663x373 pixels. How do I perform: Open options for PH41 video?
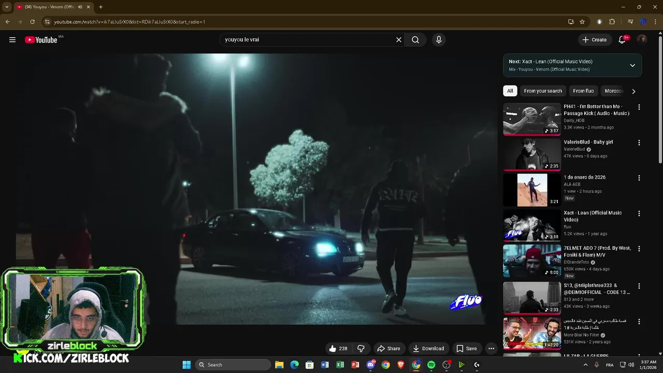[639, 107]
